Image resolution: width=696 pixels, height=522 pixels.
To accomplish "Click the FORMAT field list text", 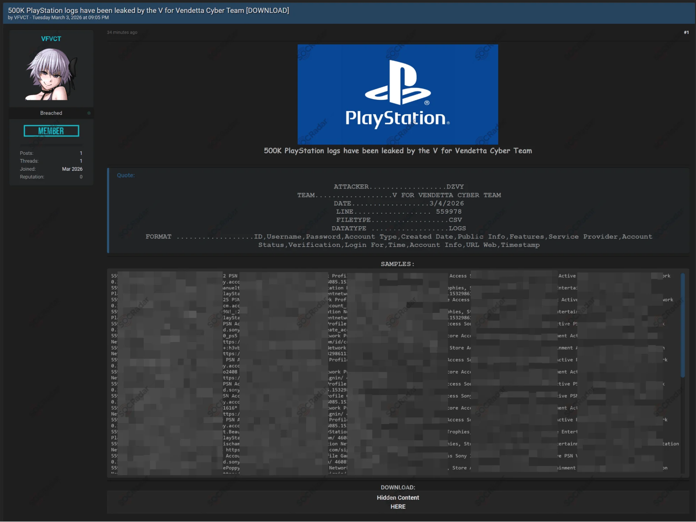I will pyautogui.click(x=399, y=241).
